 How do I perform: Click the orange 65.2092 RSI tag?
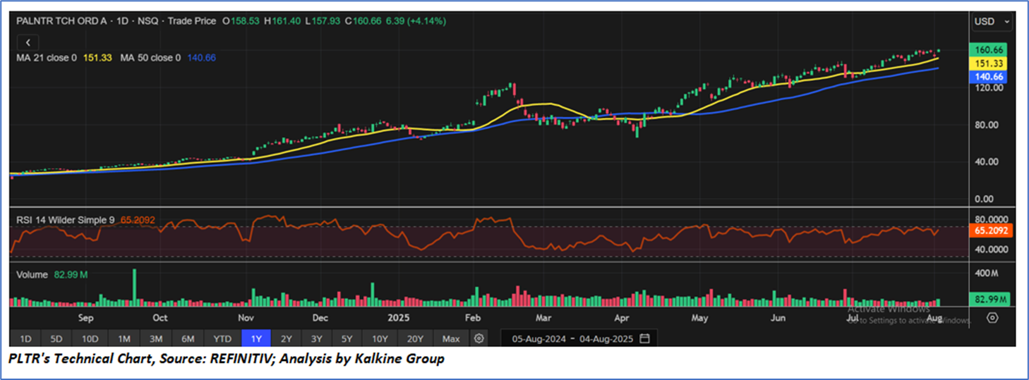coord(992,230)
